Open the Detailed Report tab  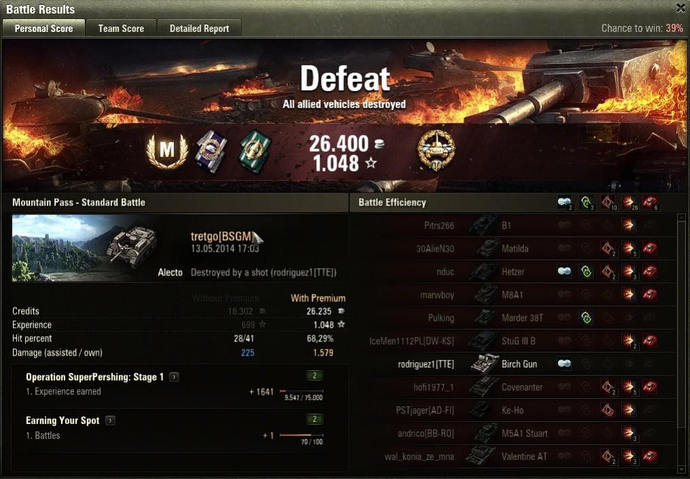tap(199, 28)
